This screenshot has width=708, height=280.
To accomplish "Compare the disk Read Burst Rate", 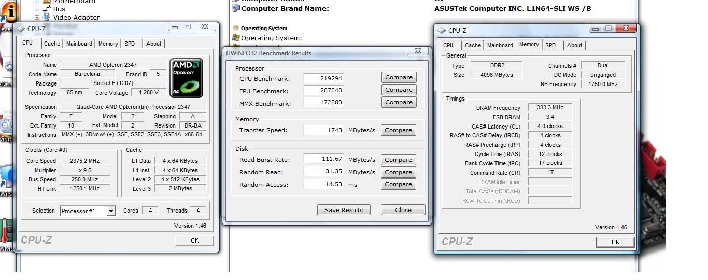I will pyautogui.click(x=398, y=160).
